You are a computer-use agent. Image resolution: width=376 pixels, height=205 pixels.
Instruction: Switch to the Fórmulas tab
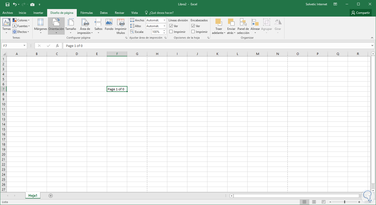[87, 13]
